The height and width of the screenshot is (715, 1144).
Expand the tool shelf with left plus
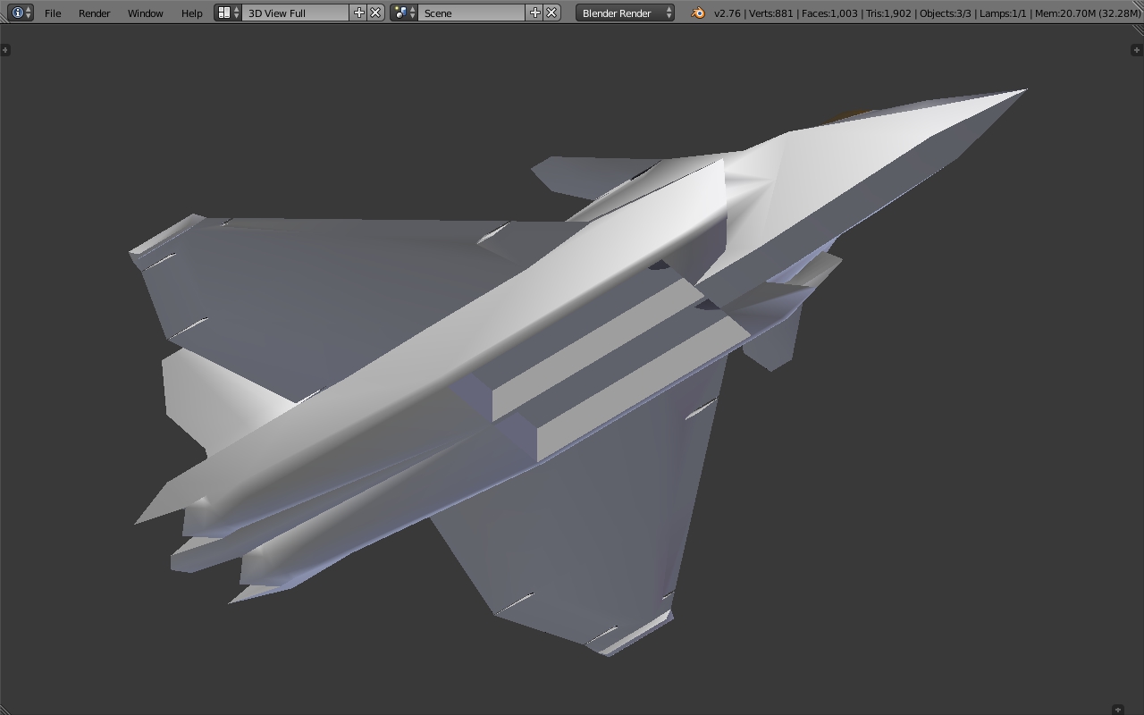5,49
